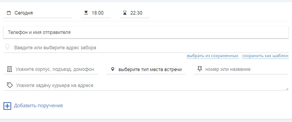This screenshot has height=122, width=292.
Task: Click the выбрать из сохраненных link
Action: tap(212, 56)
